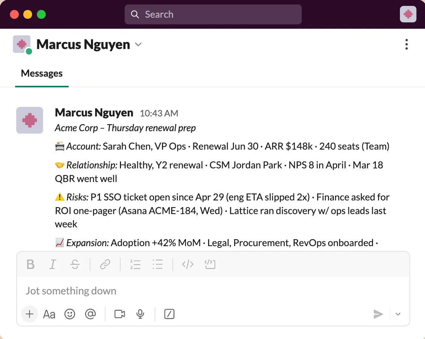
Task: Click the chart emoji before Expansion
Action: (60, 242)
